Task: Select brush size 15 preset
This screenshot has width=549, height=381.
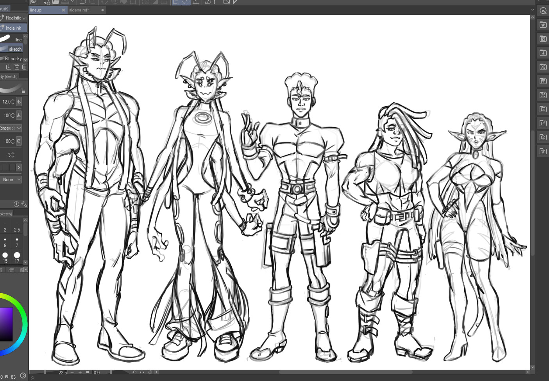Action: click(x=5, y=255)
